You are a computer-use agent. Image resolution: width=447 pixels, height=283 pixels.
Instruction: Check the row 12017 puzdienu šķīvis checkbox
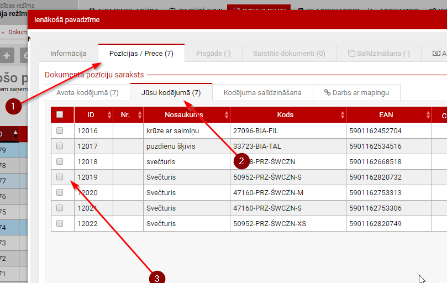(x=60, y=146)
